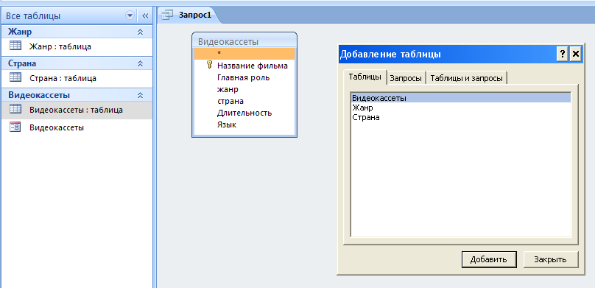Screen dimensions: 595x288
Task: Click the Видеокассеты group header label
Action: 39,95
